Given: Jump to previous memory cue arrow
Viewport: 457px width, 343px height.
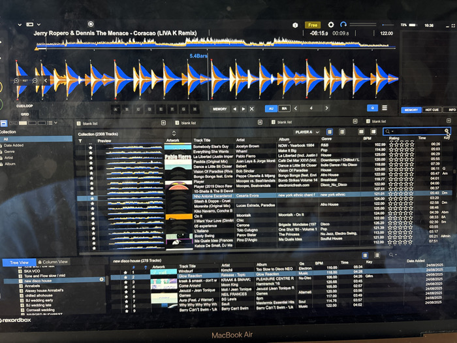Looking at the screenshot, I should click(x=234, y=109).
